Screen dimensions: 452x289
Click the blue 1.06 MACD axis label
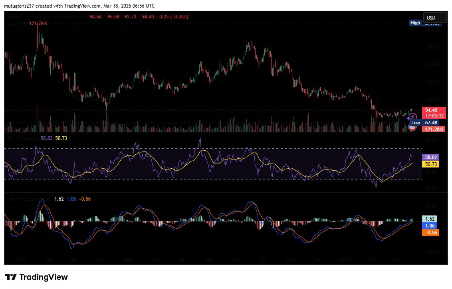pos(430,226)
